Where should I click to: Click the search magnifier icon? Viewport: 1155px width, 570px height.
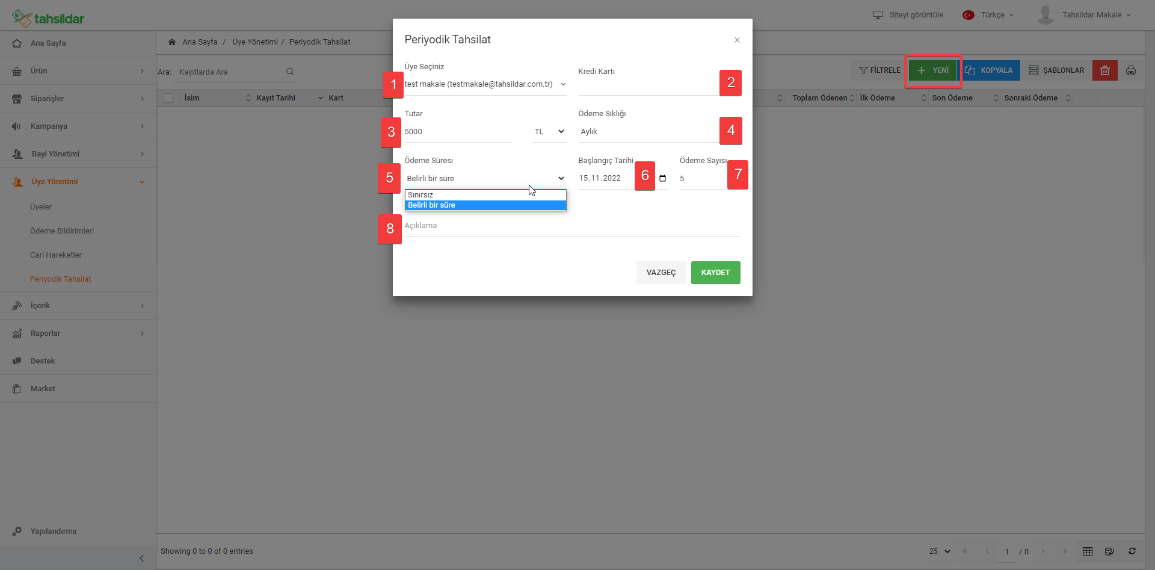[x=290, y=72]
